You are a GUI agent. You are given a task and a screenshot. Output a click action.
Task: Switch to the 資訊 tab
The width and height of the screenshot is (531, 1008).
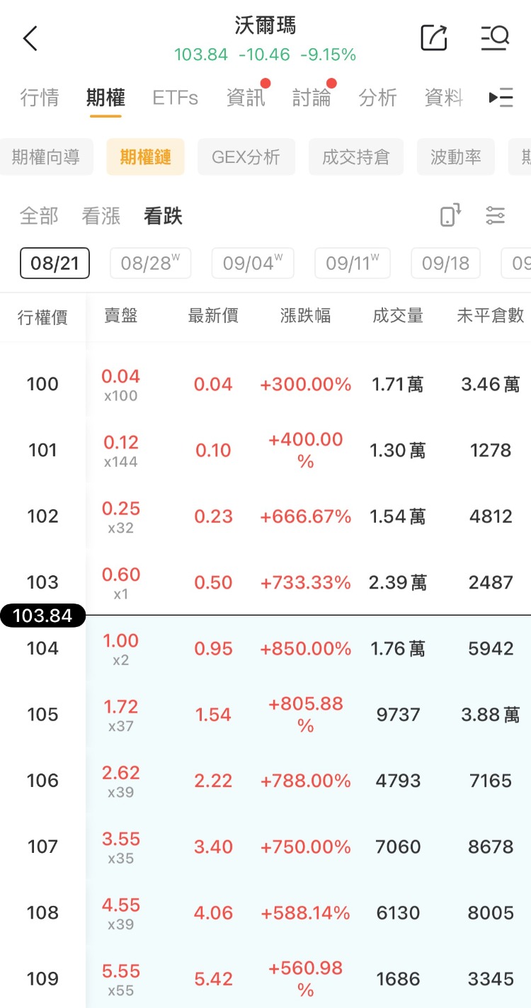[x=246, y=98]
